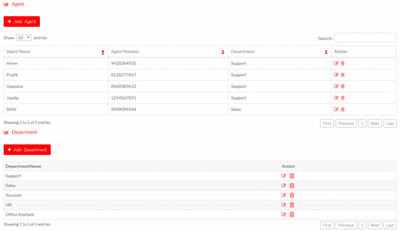Delete the HR department
Viewport: 401px width, 231px height.
click(292, 205)
